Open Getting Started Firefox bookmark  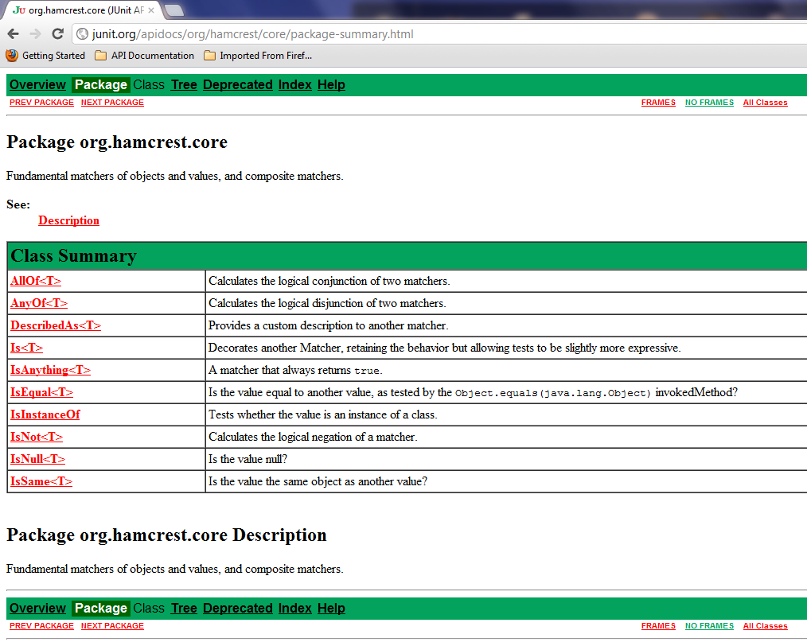pos(45,56)
